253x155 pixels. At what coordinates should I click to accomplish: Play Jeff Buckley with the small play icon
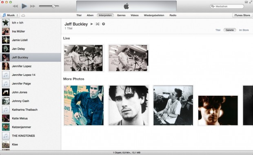(x=92, y=24)
